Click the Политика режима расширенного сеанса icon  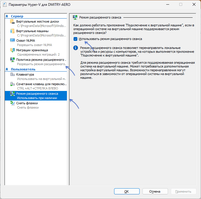(x=12, y=60)
